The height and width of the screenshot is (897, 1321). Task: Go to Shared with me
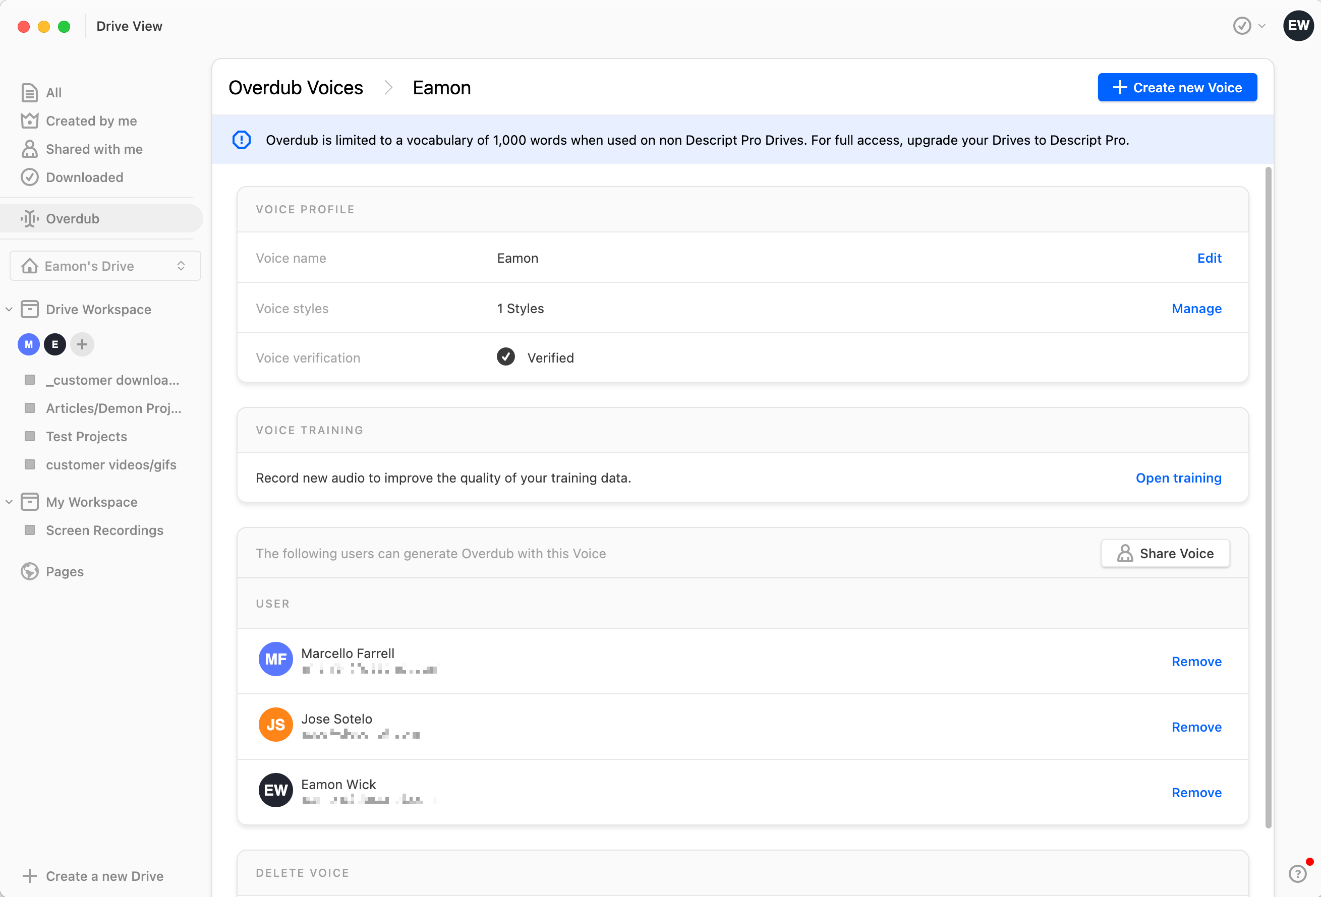tap(94, 149)
